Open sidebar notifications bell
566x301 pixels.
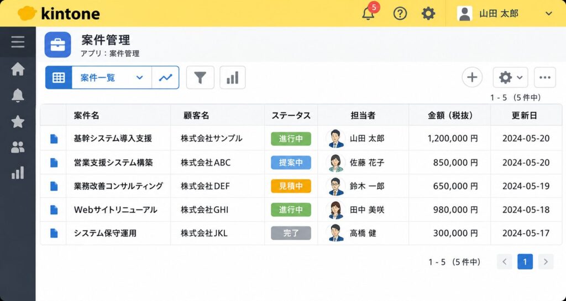click(18, 95)
